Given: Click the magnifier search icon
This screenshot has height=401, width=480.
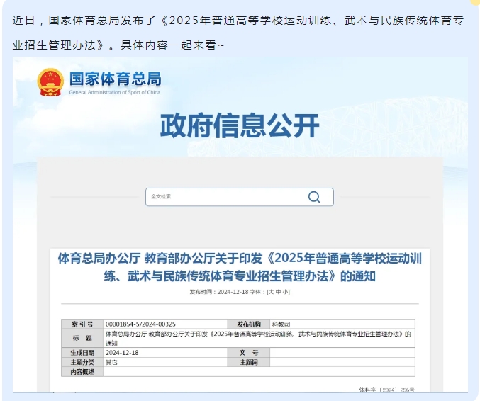Looking at the screenshot, I should [314, 197].
